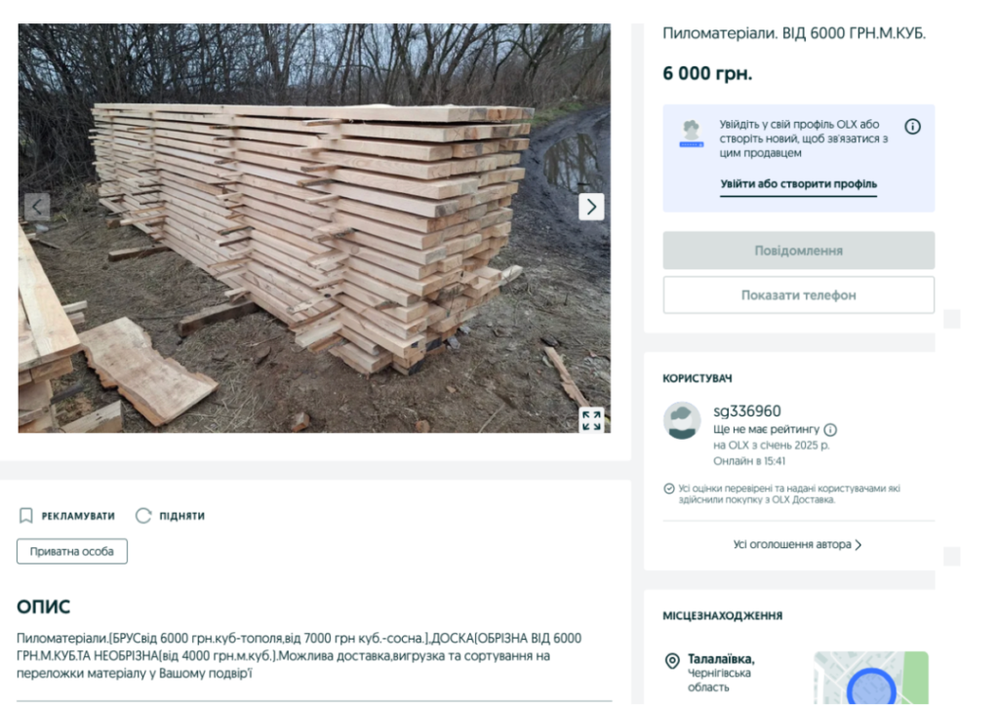Click the main lumber stack photo
This screenshot has height=705, width=999.
click(x=314, y=228)
